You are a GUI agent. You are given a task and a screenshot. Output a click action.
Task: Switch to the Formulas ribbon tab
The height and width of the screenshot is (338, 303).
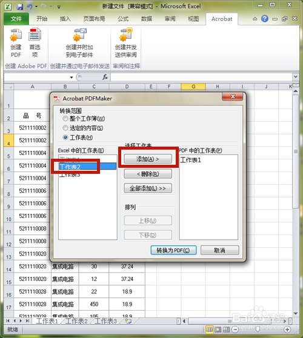point(123,19)
